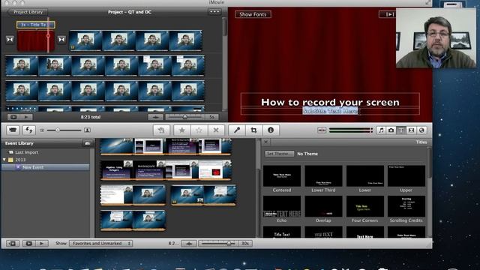Toggle the Titles browser T button
This screenshot has width=480, height=270.
click(x=401, y=130)
